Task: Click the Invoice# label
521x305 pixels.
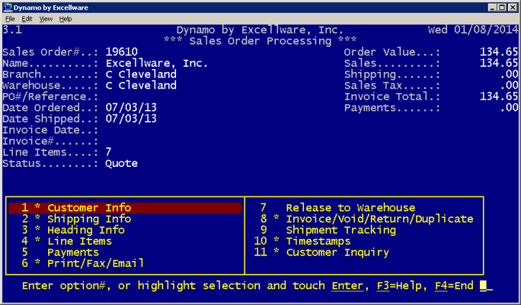Action: click(50, 142)
